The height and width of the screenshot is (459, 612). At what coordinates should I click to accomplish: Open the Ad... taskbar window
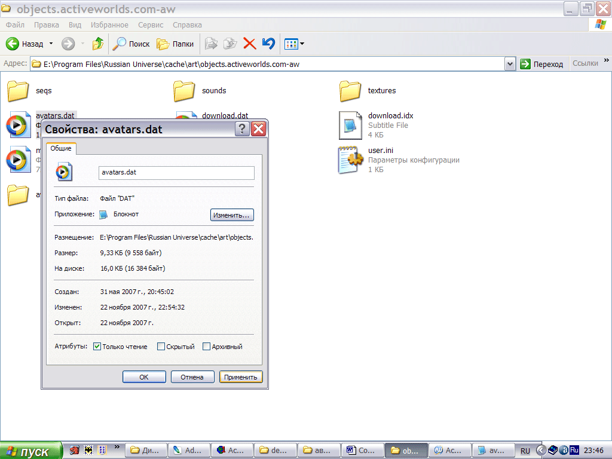(x=189, y=451)
